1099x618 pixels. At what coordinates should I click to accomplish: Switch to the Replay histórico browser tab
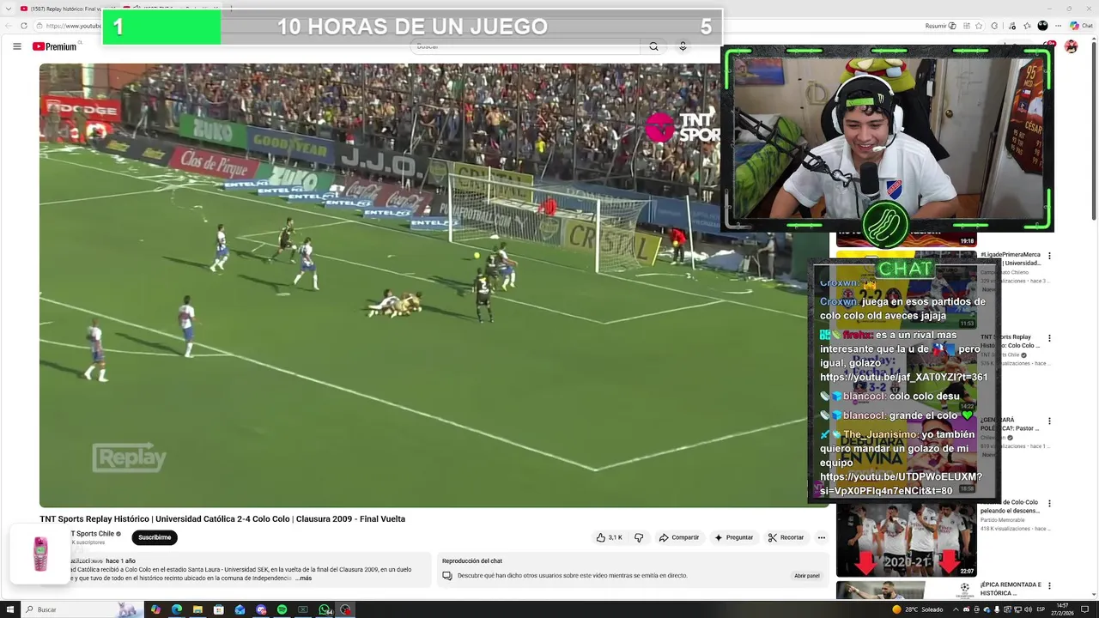click(x=65, y=9)
